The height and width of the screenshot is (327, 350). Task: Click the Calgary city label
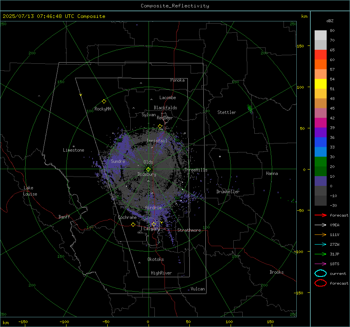(152, 229)
